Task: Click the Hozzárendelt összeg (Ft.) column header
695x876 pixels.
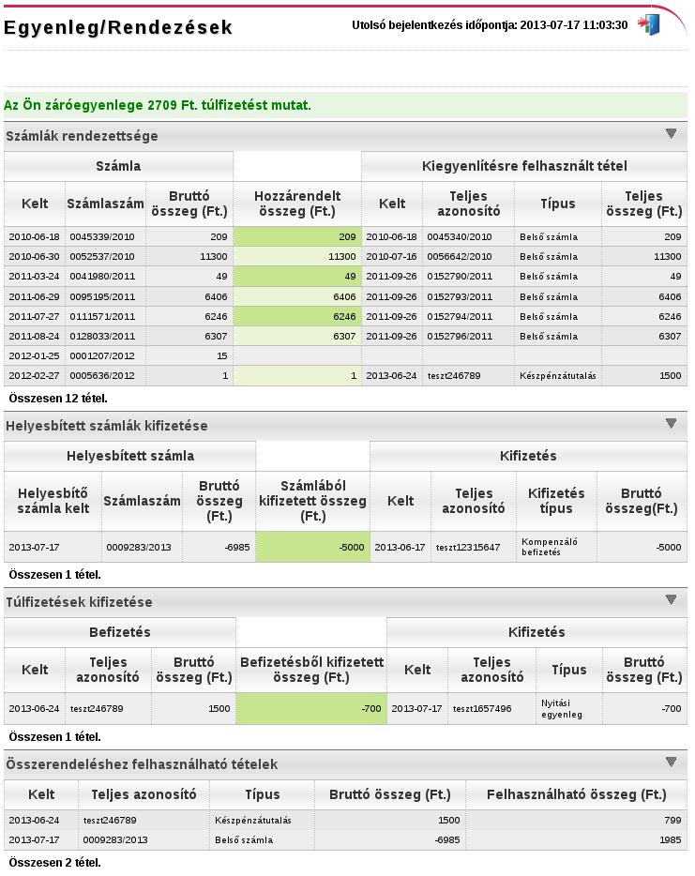Action: 297,204
